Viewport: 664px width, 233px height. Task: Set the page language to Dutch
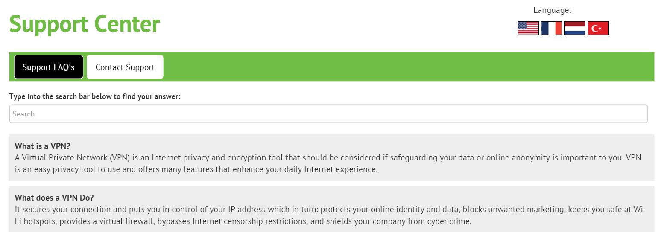575,28
